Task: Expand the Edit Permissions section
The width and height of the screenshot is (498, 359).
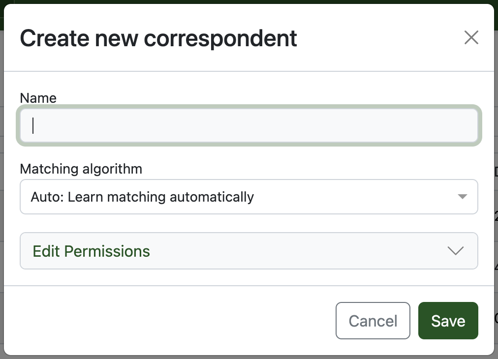Action: coord(249,251)
